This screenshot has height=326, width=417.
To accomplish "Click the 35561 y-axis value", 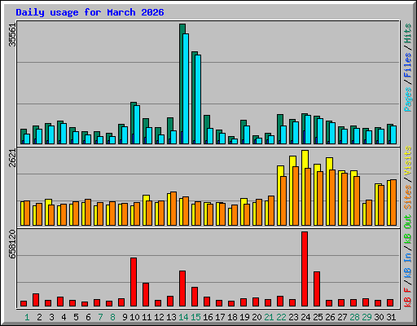I will pos(12,35).
